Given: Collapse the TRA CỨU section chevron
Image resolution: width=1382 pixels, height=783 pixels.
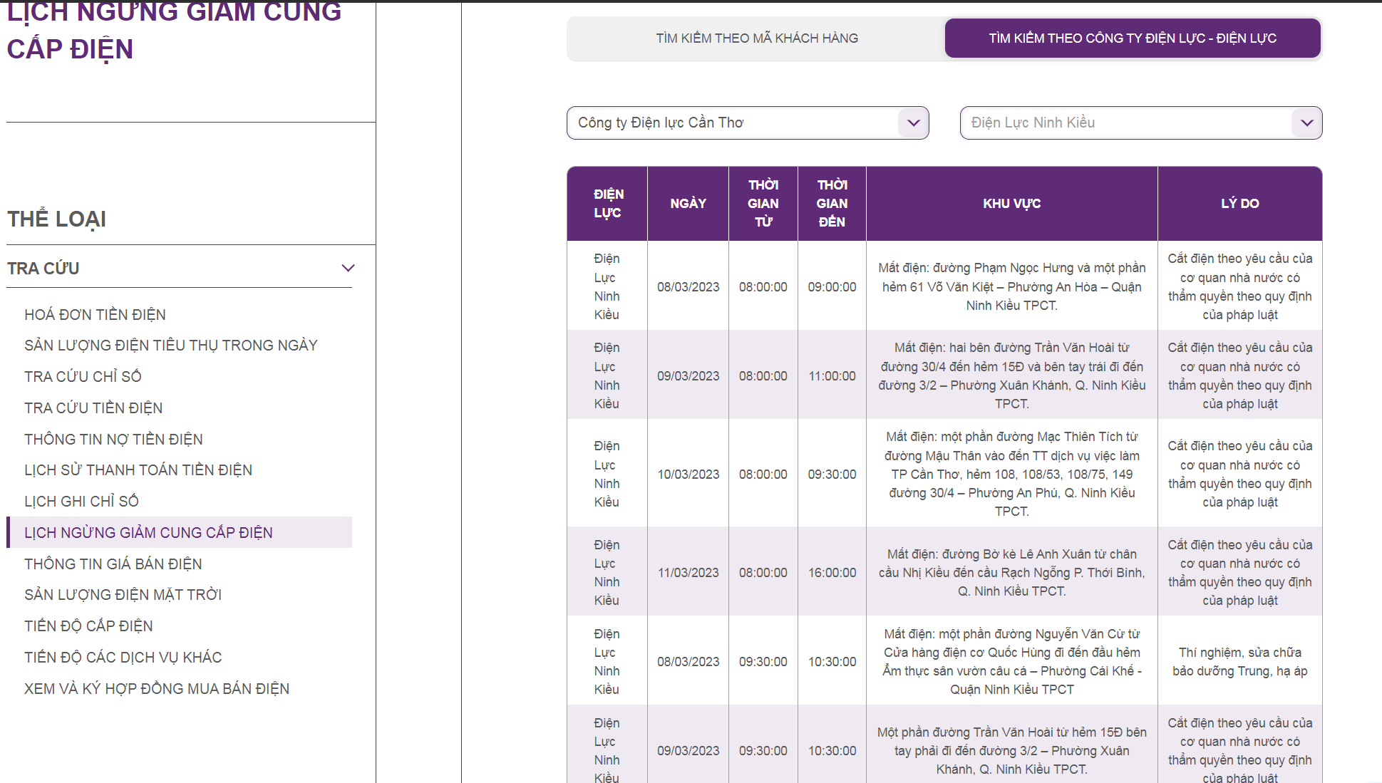Looking at the screenshot, I should tap(348, 269).
